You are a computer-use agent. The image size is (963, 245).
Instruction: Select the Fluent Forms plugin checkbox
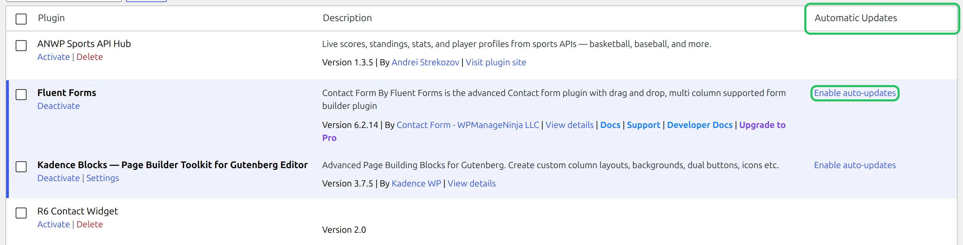tap(21, 95)
